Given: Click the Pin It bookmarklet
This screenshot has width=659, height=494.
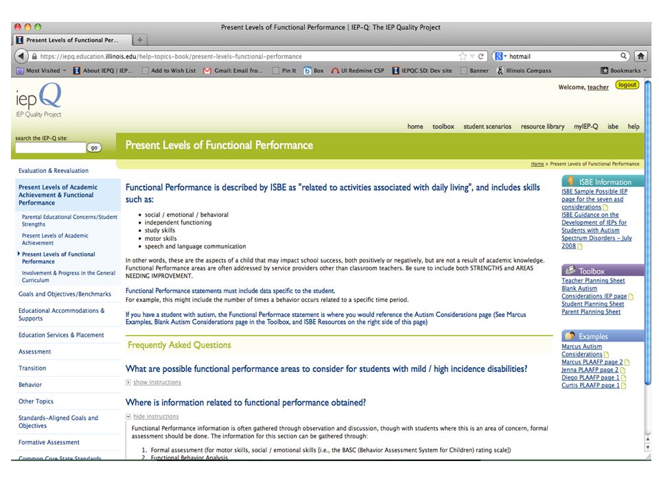Looking at the screenshot, I should click(284, 71).
